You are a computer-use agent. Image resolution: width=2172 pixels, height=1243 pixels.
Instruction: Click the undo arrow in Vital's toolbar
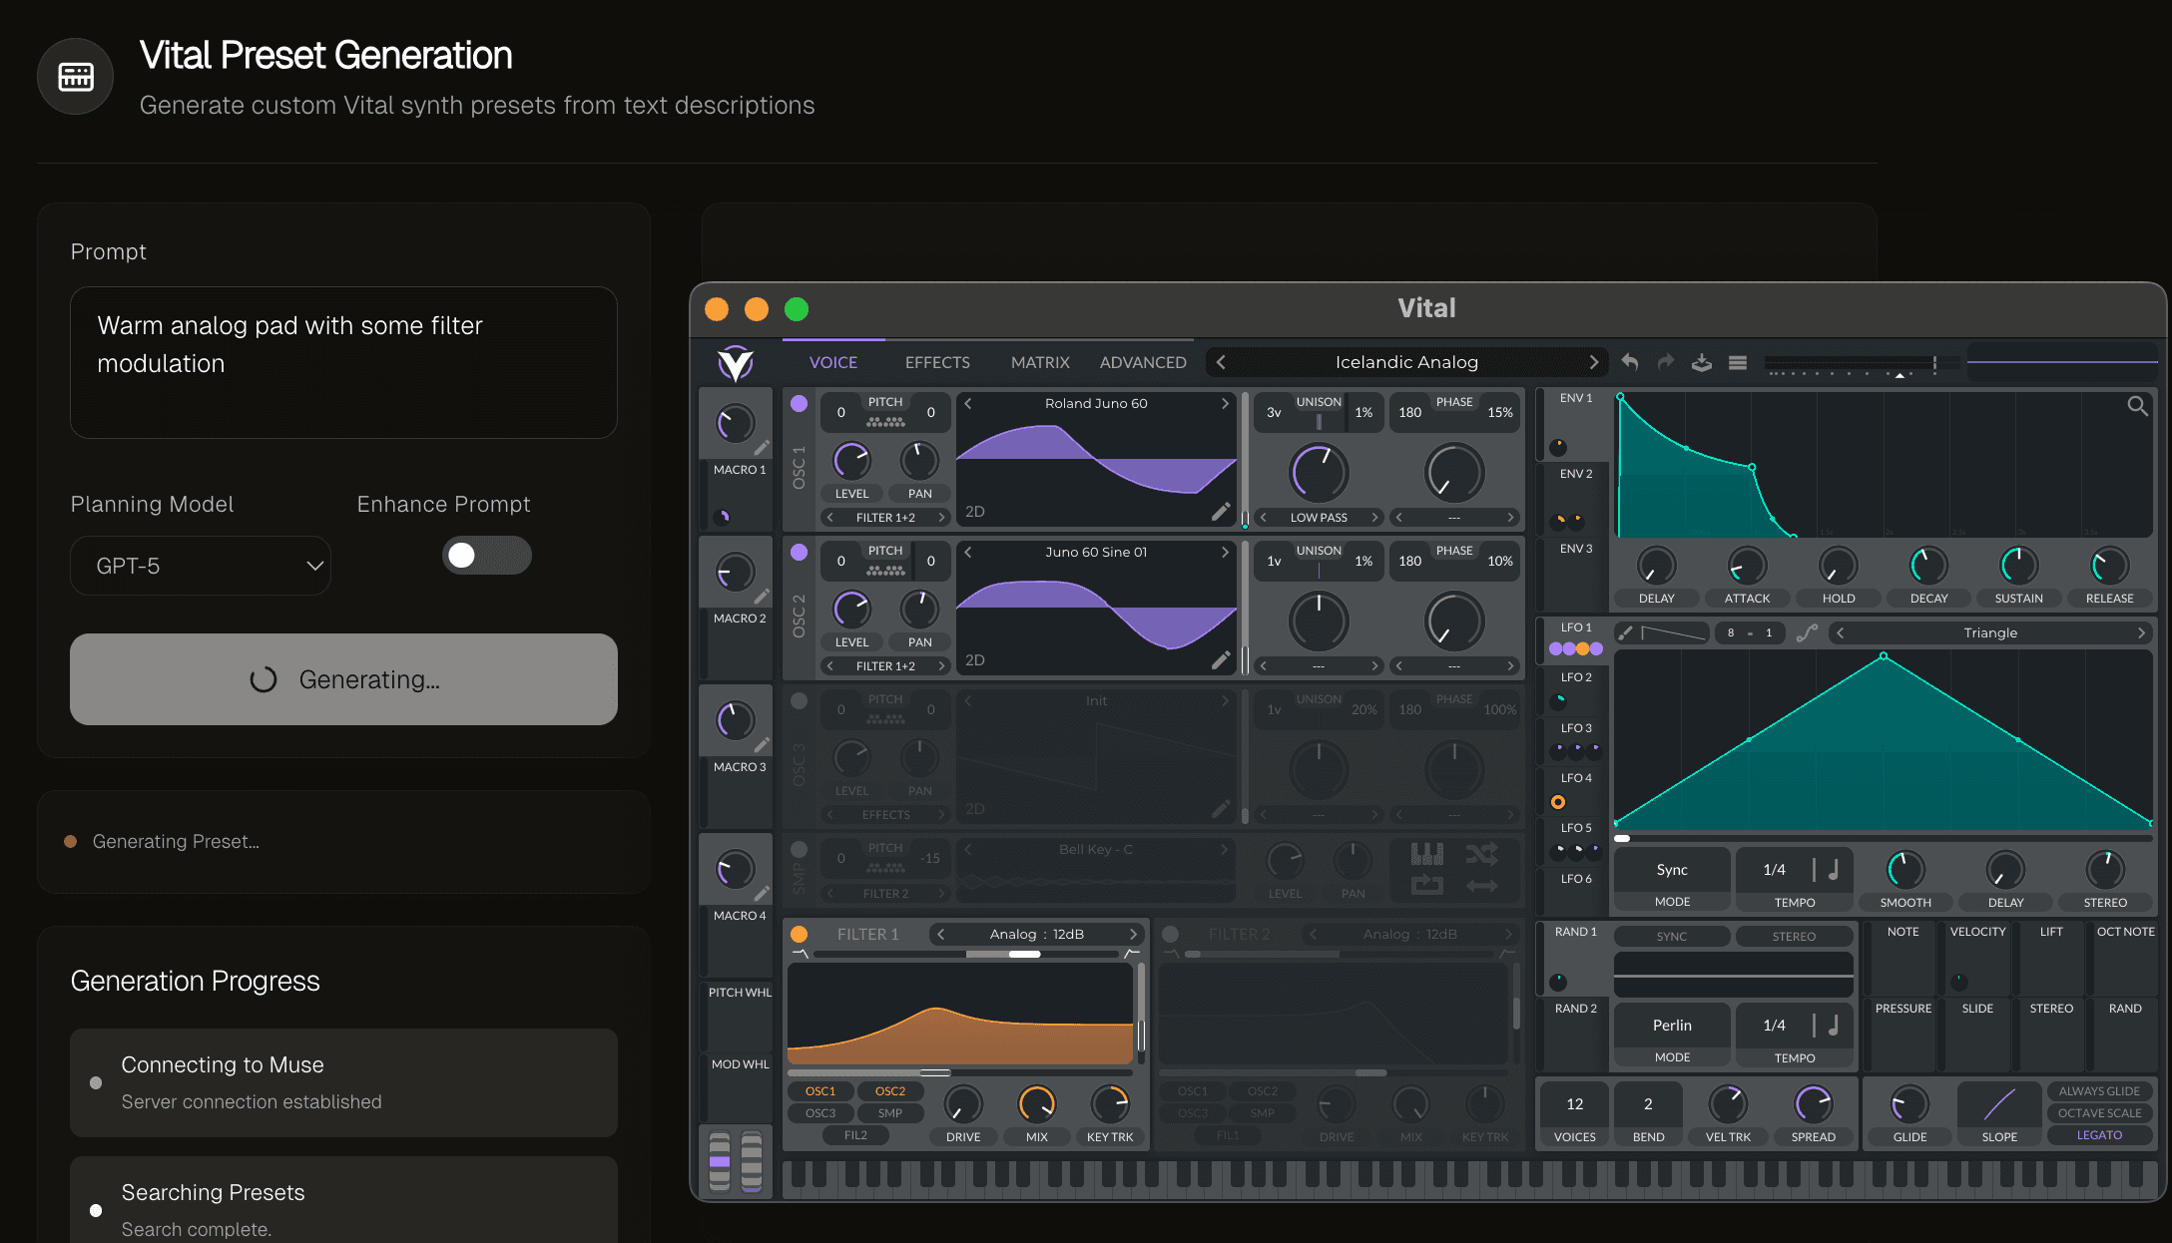pos(1630,362)
